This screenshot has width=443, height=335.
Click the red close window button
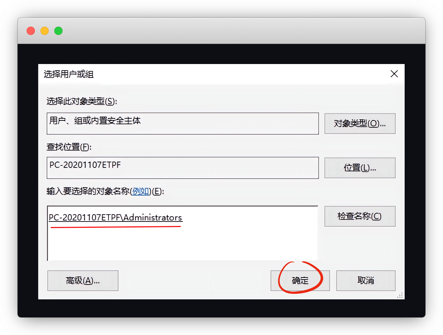tap(31, 31)
